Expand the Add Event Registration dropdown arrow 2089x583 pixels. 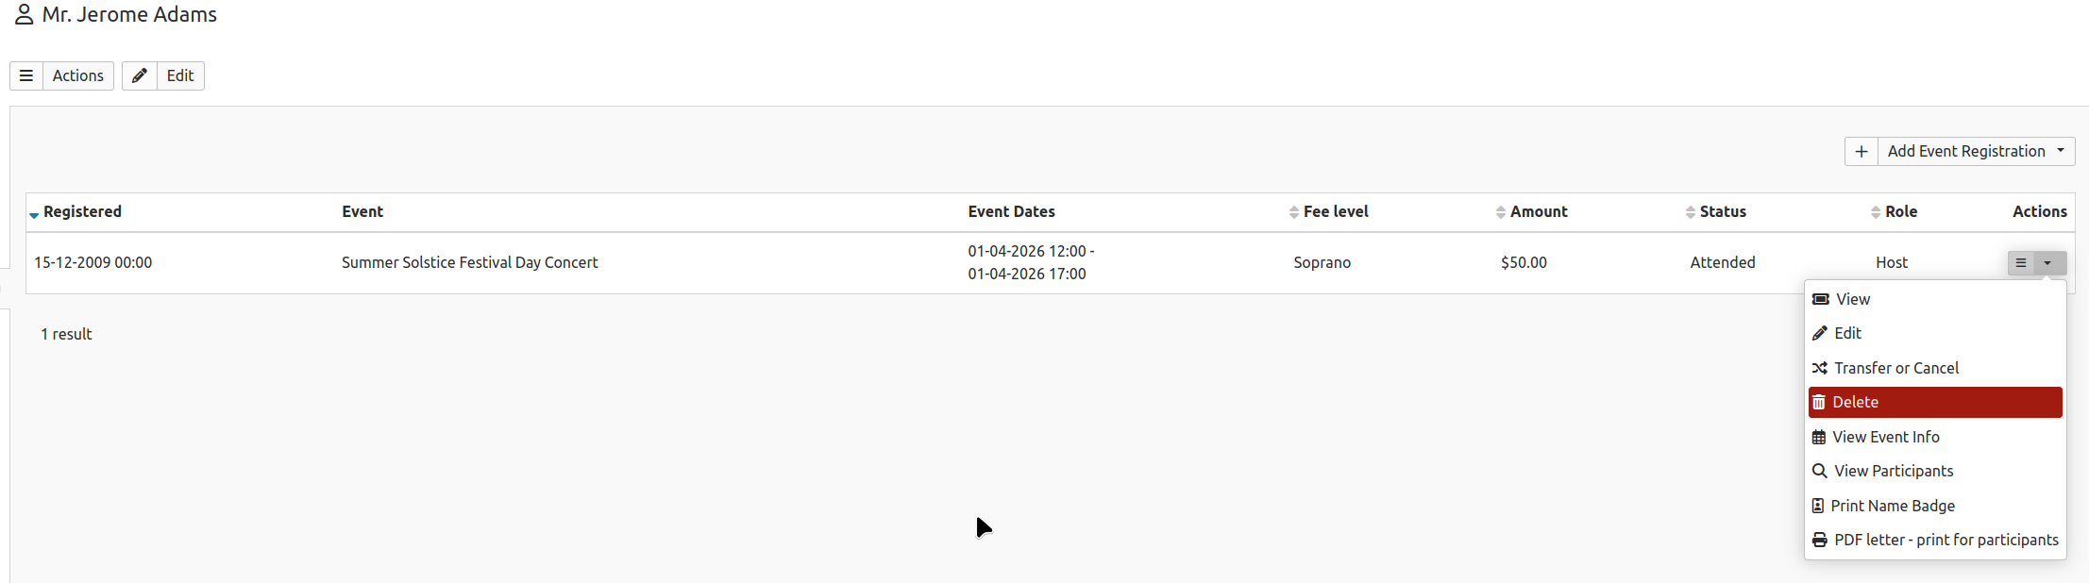pyautogui.click(x=2061, y=151)
